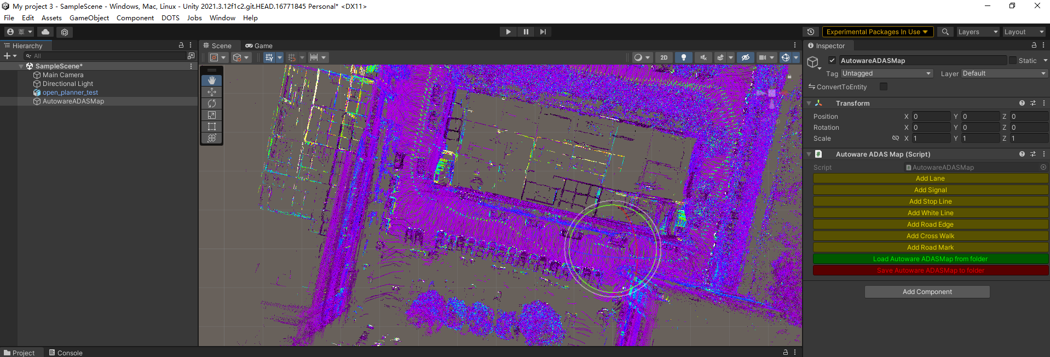The height and width of the screenshot is (357, 1050).
Task: Enable the ConvertToEntity checkbox
Action: pos(883,87)
